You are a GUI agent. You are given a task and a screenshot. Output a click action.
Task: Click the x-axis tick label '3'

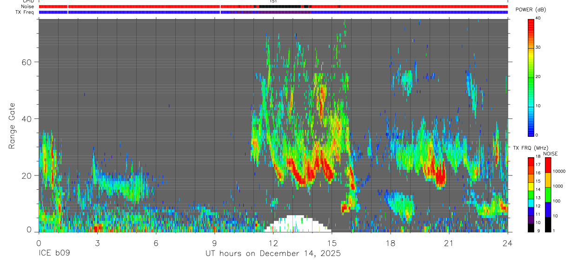pyautogui.click(x=97, y=243)
